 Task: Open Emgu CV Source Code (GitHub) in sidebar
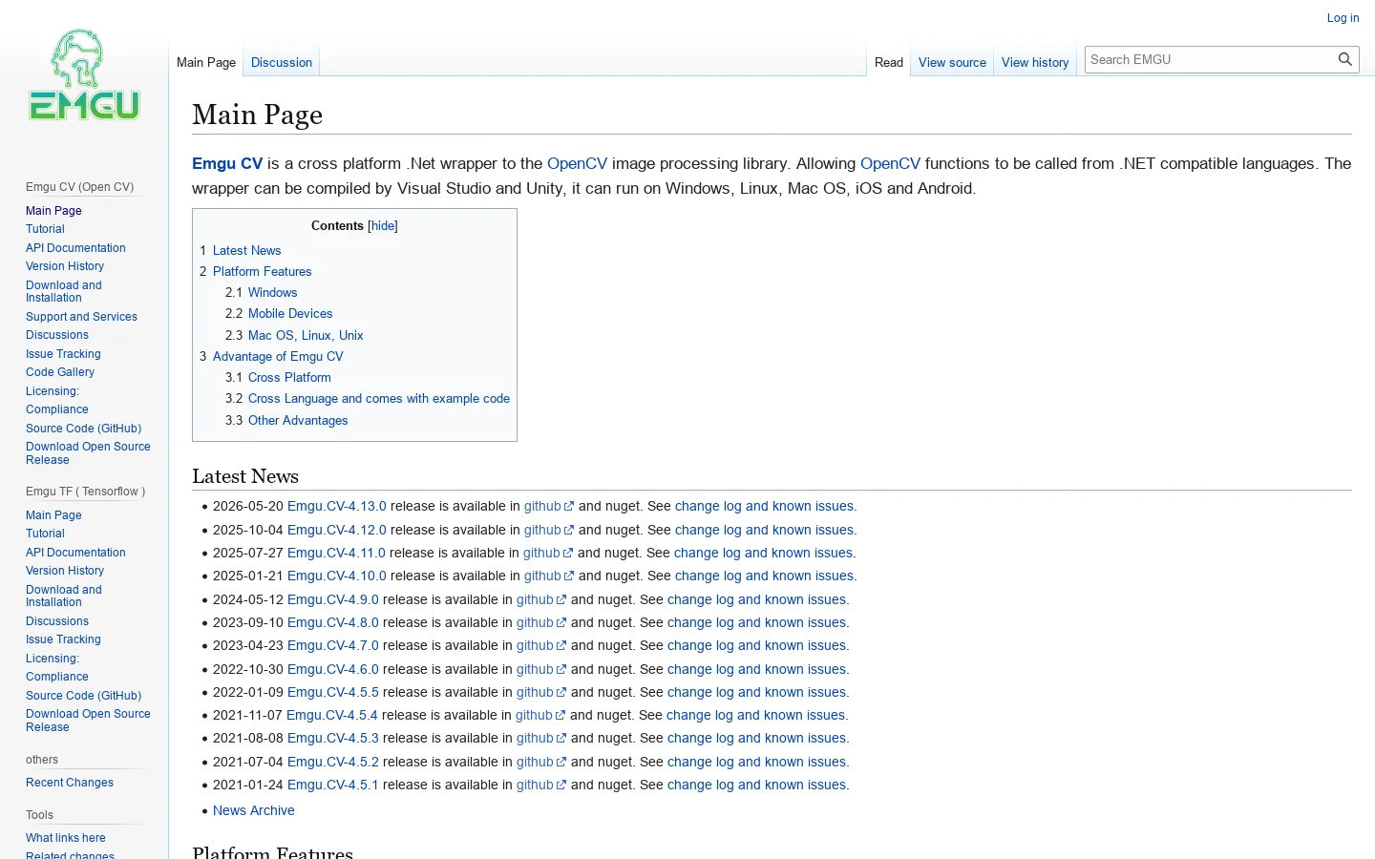(x=83, y=429)
